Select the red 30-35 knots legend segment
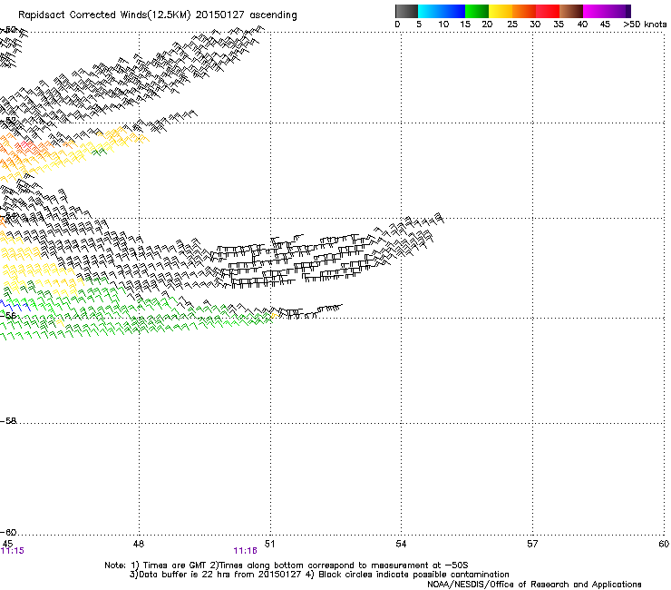The image size is (671, 590). click(548, 11)
